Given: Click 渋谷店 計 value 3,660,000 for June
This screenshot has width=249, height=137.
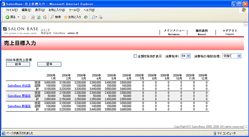Looking at the screenshot, I should [126, 89].
